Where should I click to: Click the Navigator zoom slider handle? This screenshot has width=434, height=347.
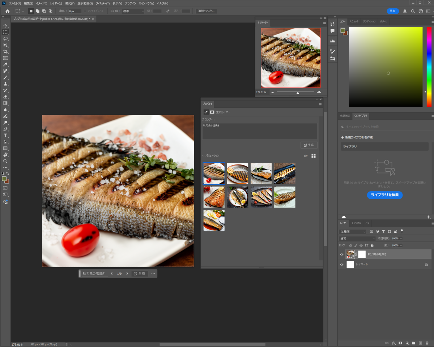(298, 93)
